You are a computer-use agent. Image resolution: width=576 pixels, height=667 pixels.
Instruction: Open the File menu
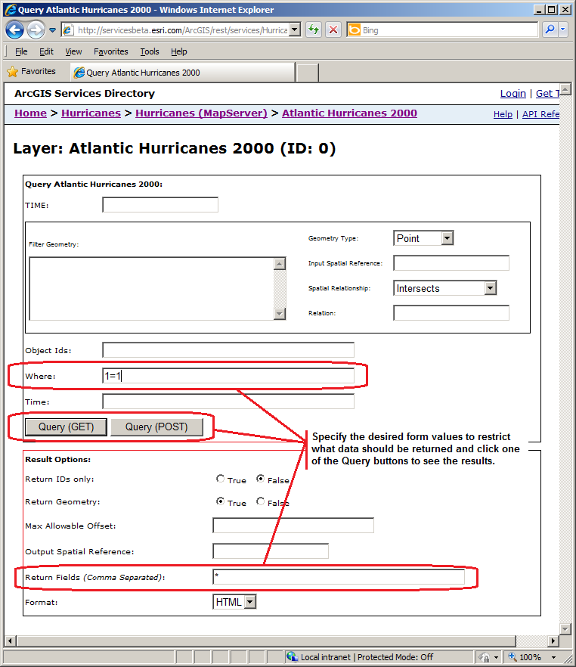point(21,51)
